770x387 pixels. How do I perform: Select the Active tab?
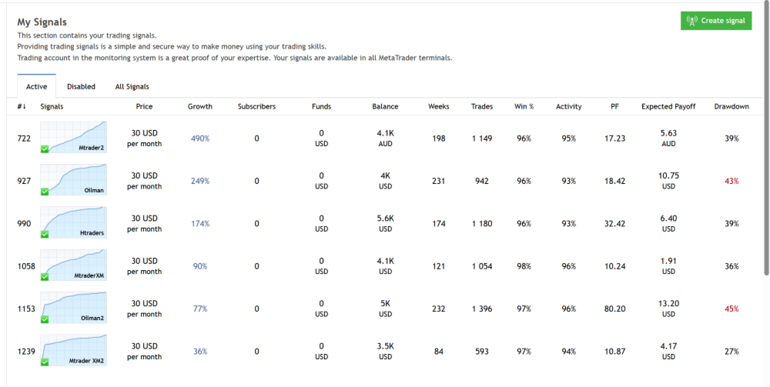pyautogui.click(x=36, y=87)
